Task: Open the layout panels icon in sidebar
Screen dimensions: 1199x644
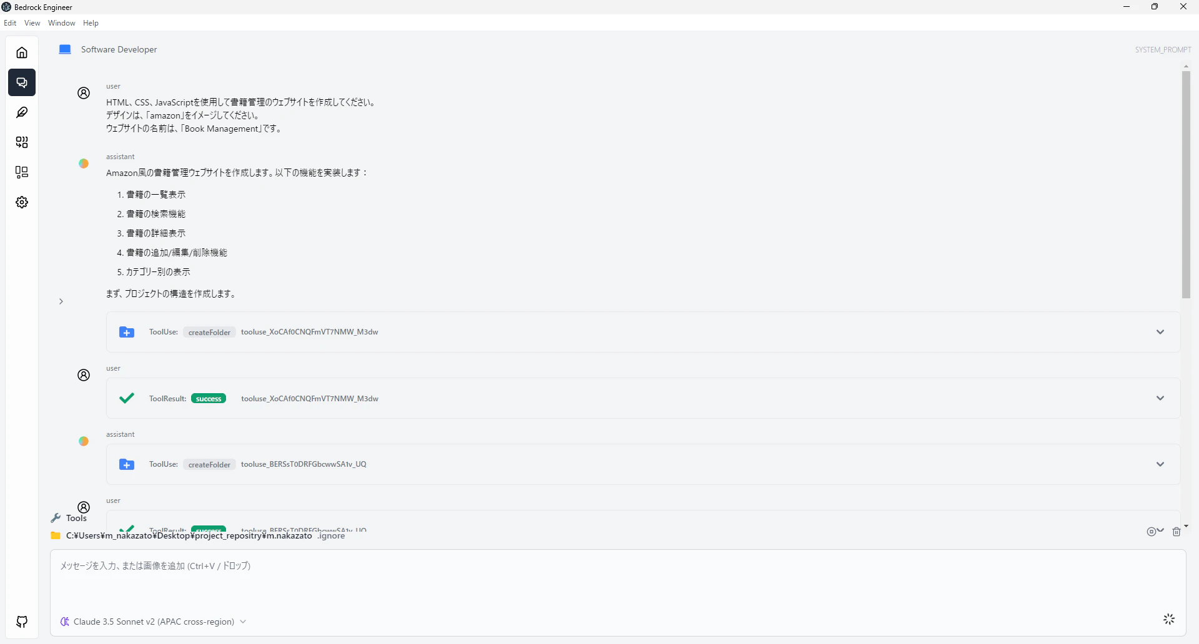Action: pos(22,172)
